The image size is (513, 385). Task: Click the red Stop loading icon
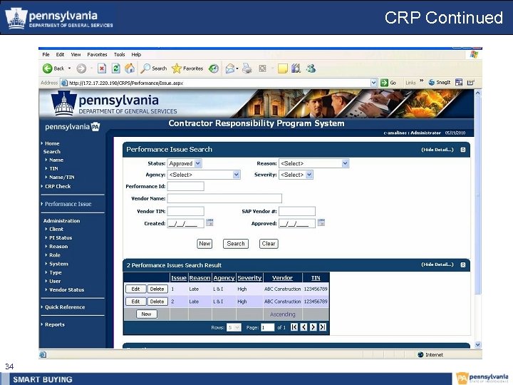(102, 68)
